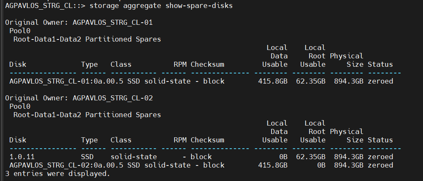Click the 415.8GB value for the CL-01 disk

[272, 81]
